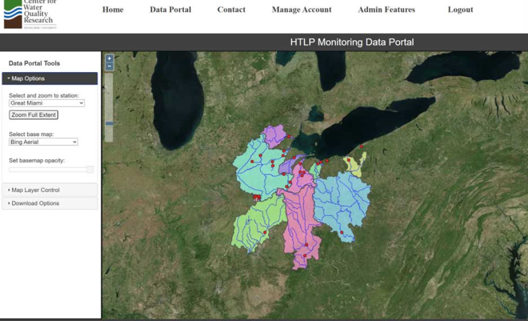This screenshot has width=528, height=321.
Task: Click the Center for Water Quality Research logo
Action: [30, 15]
